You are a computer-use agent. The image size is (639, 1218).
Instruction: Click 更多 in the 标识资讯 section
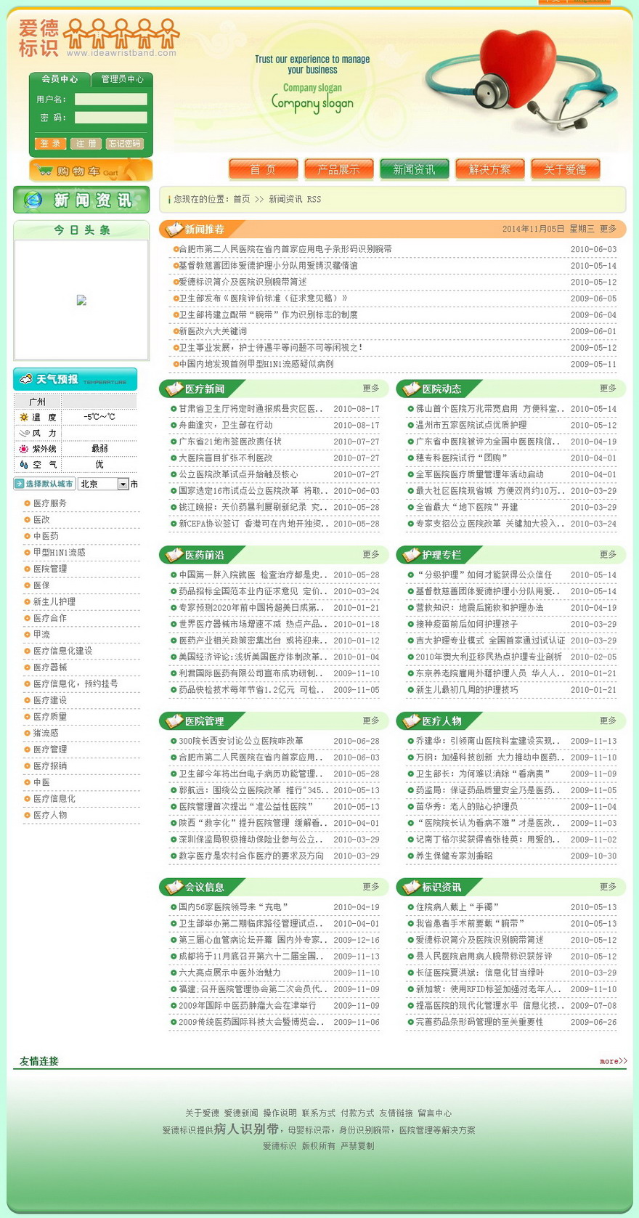click(x=608, y=887)
